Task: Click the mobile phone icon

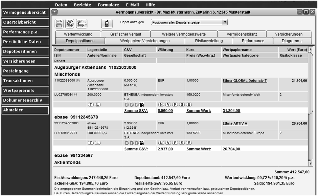Action: click(107, 23)
